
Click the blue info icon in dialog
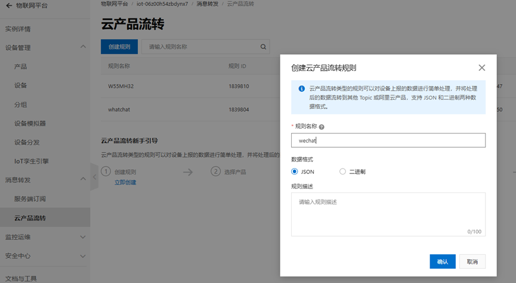[x=302, y=89]
